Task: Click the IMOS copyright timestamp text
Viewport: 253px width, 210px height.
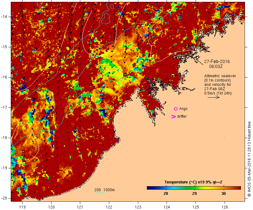Action: [249, 159]
